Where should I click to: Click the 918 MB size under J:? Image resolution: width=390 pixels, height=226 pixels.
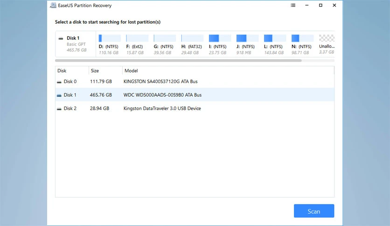tap(244, 52)
